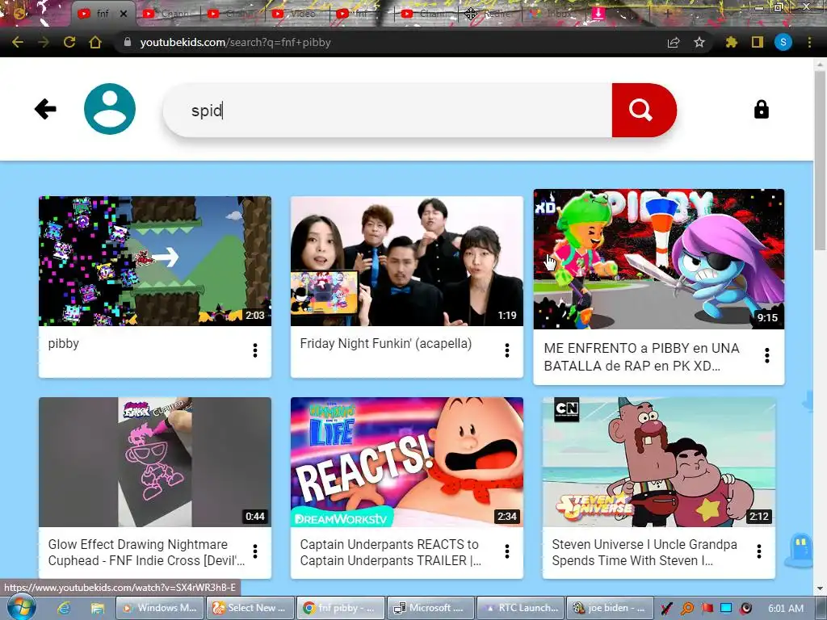
Task: Reload the page with the refresh icon
Action: (x=69, y=42)
